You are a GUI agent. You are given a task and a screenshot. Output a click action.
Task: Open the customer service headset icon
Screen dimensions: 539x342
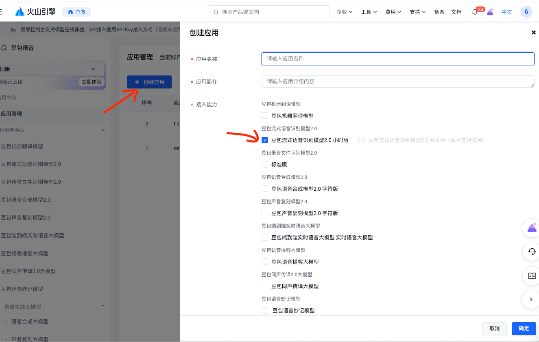[532, 252]
